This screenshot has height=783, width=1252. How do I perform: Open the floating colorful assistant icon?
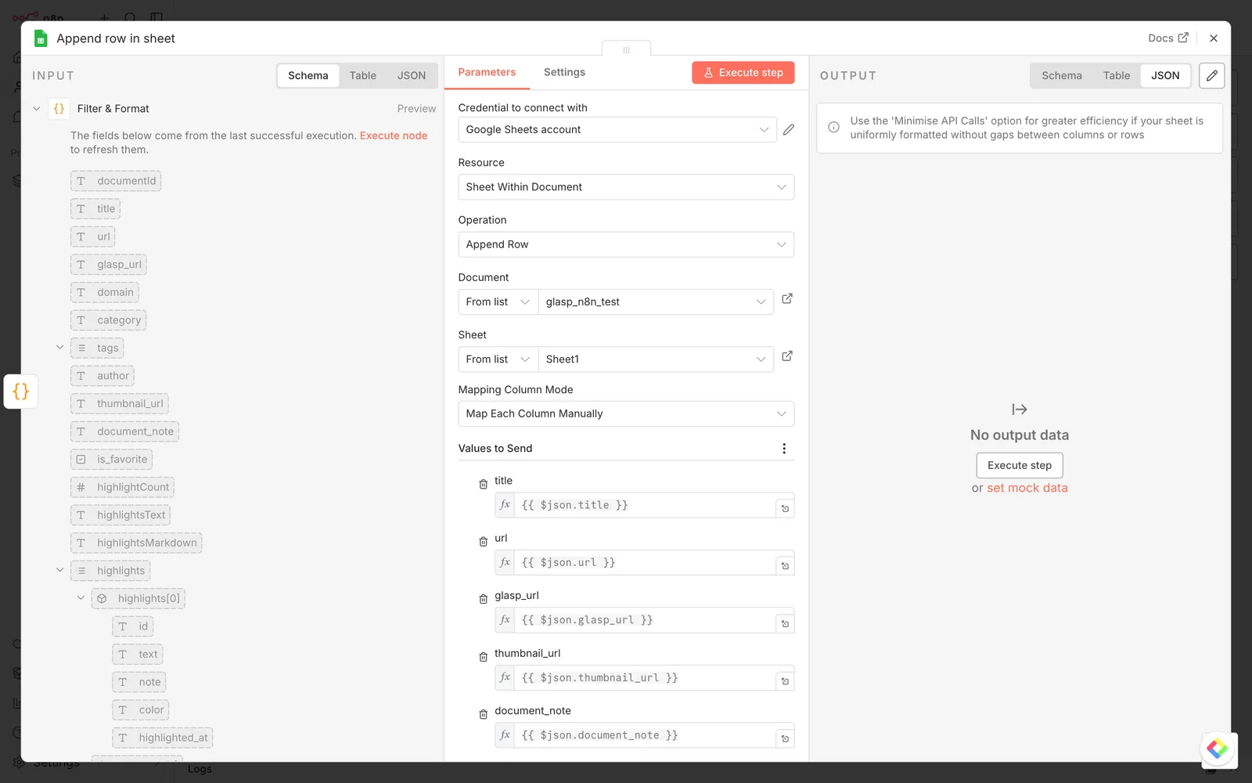pos(1218,749)
